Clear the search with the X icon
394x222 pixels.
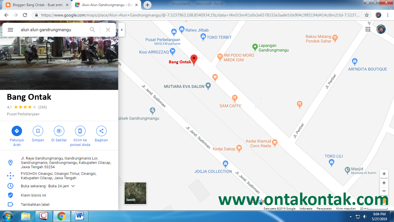click(x=108, y=30)
